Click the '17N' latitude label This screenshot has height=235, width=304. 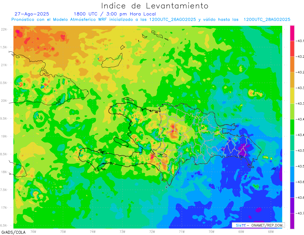tap(4, 208)
